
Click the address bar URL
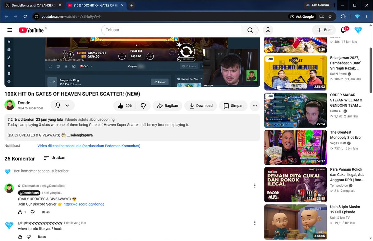point(72,16)
